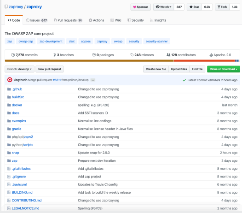Image resolution: width=242 pixels, height=213 pixels.
Task: Switch to the Code tab
Action: coord(14,20)
